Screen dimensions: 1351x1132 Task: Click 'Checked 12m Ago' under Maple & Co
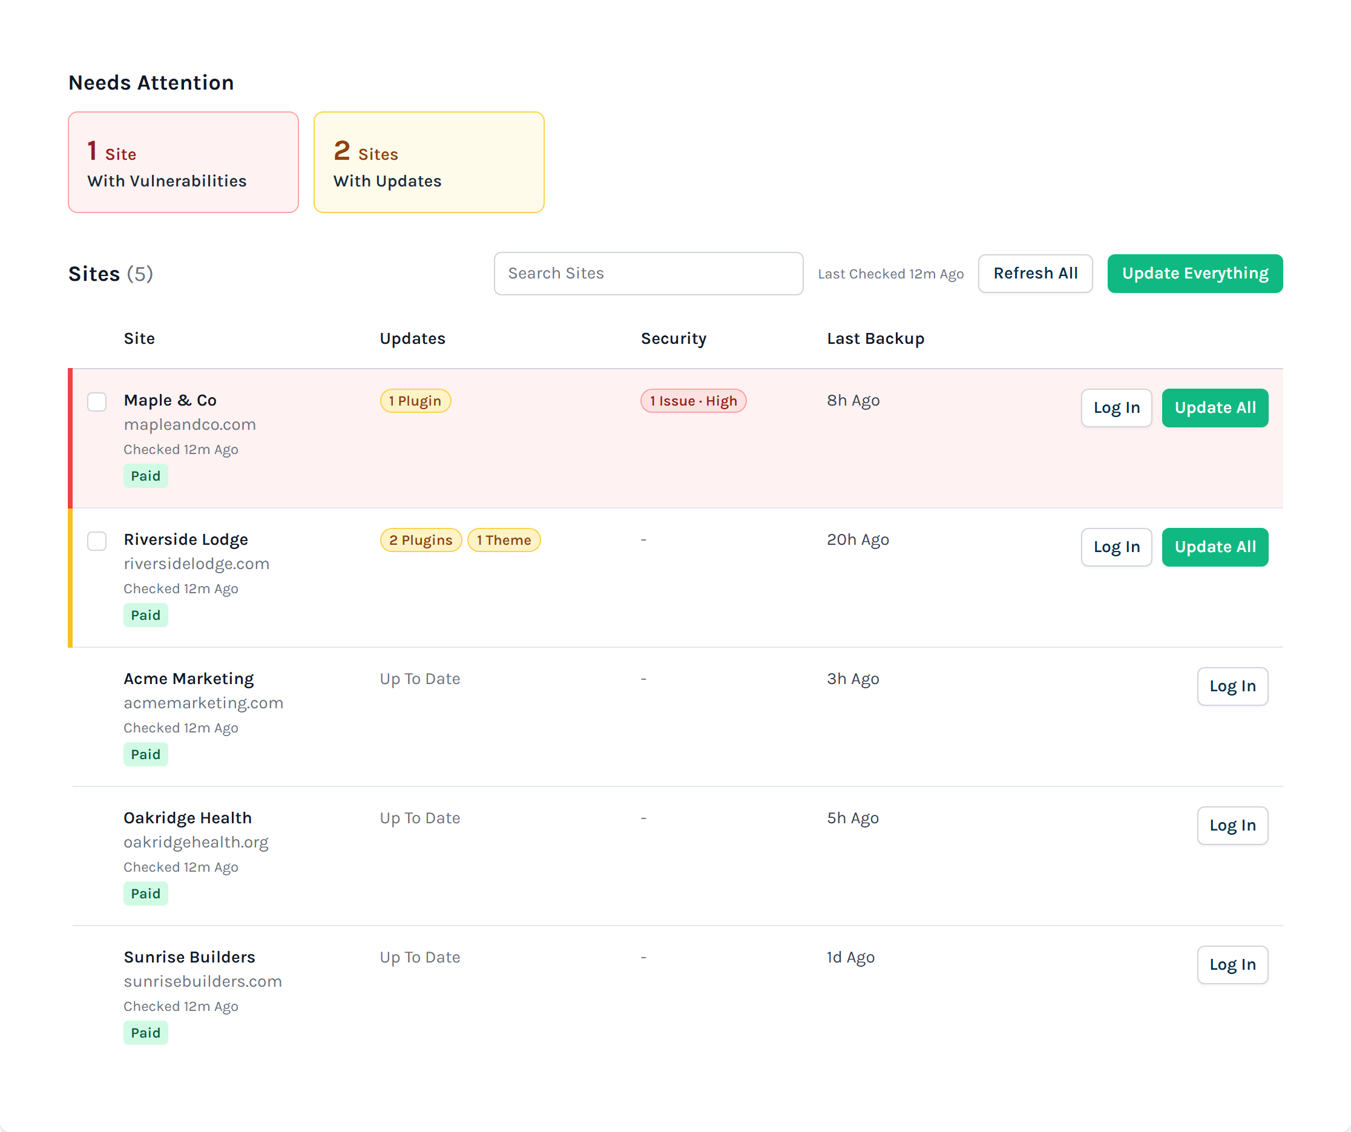(x=181, y=450)
